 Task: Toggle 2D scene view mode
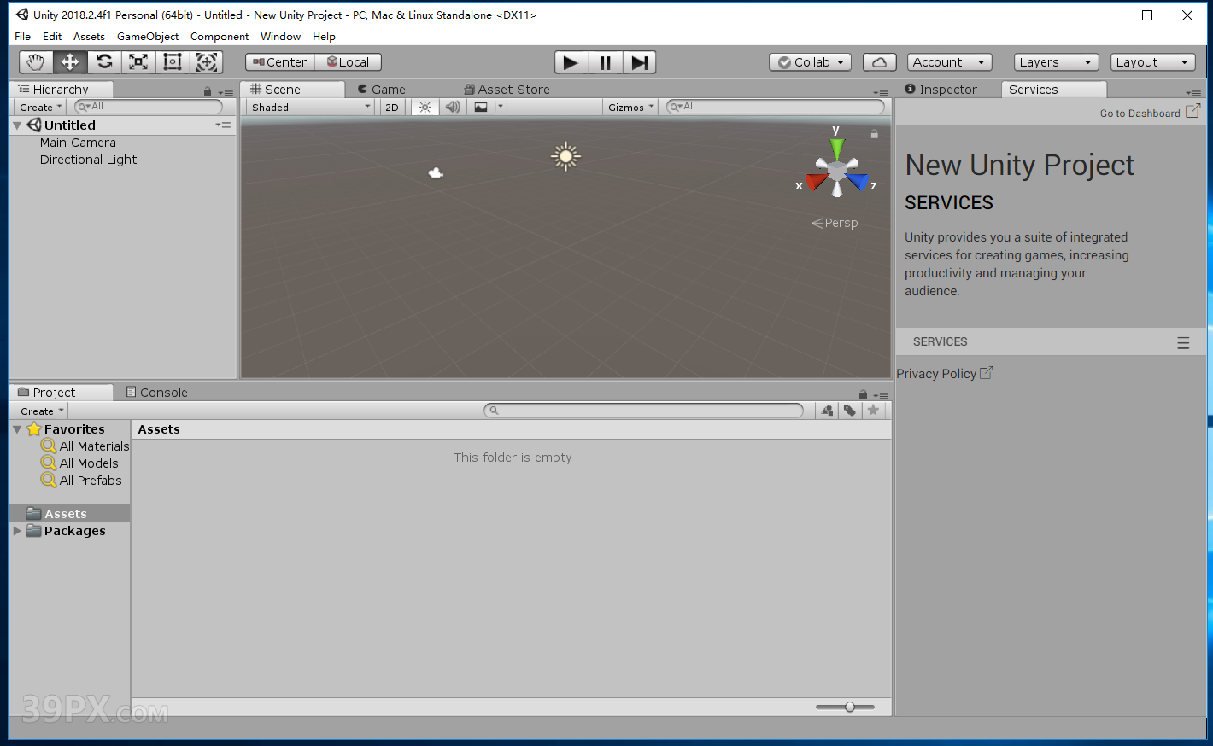coord(392,108)
